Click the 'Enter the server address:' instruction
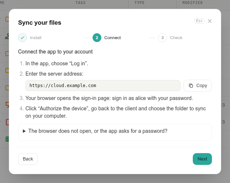The image size is (230, 183). click(x=54, y=74)
